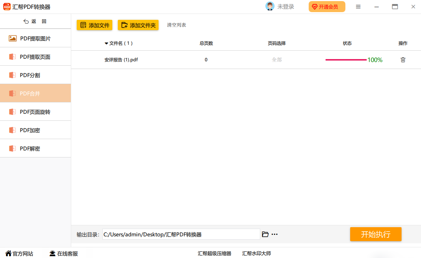The height and width of the screenshot is (258, 421).
Task: Click the 100% progress bar
Action: [x=346, y=60]
